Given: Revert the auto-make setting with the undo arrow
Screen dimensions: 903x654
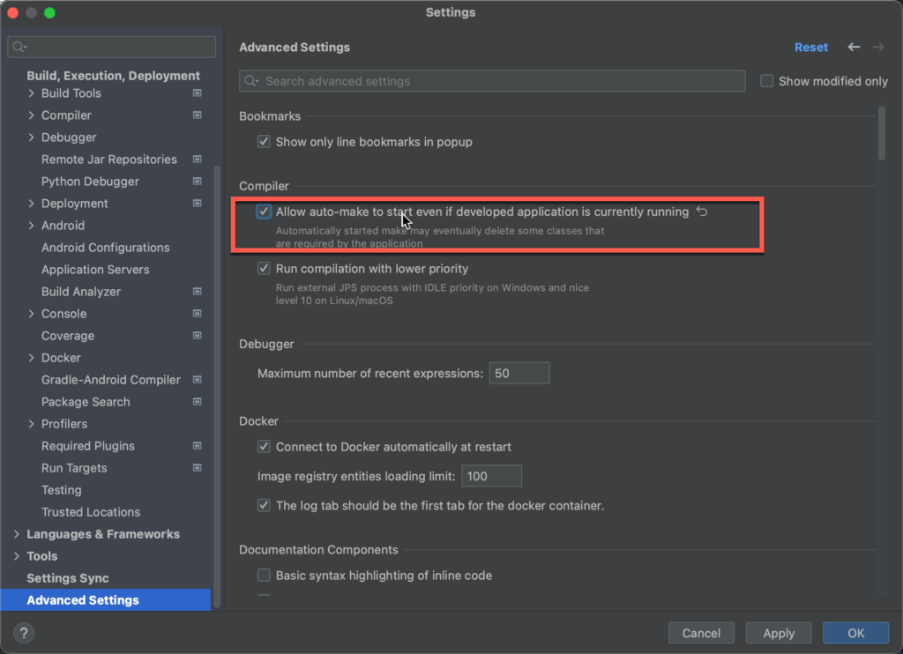Looking at the screenshot, I should (701, 212).
